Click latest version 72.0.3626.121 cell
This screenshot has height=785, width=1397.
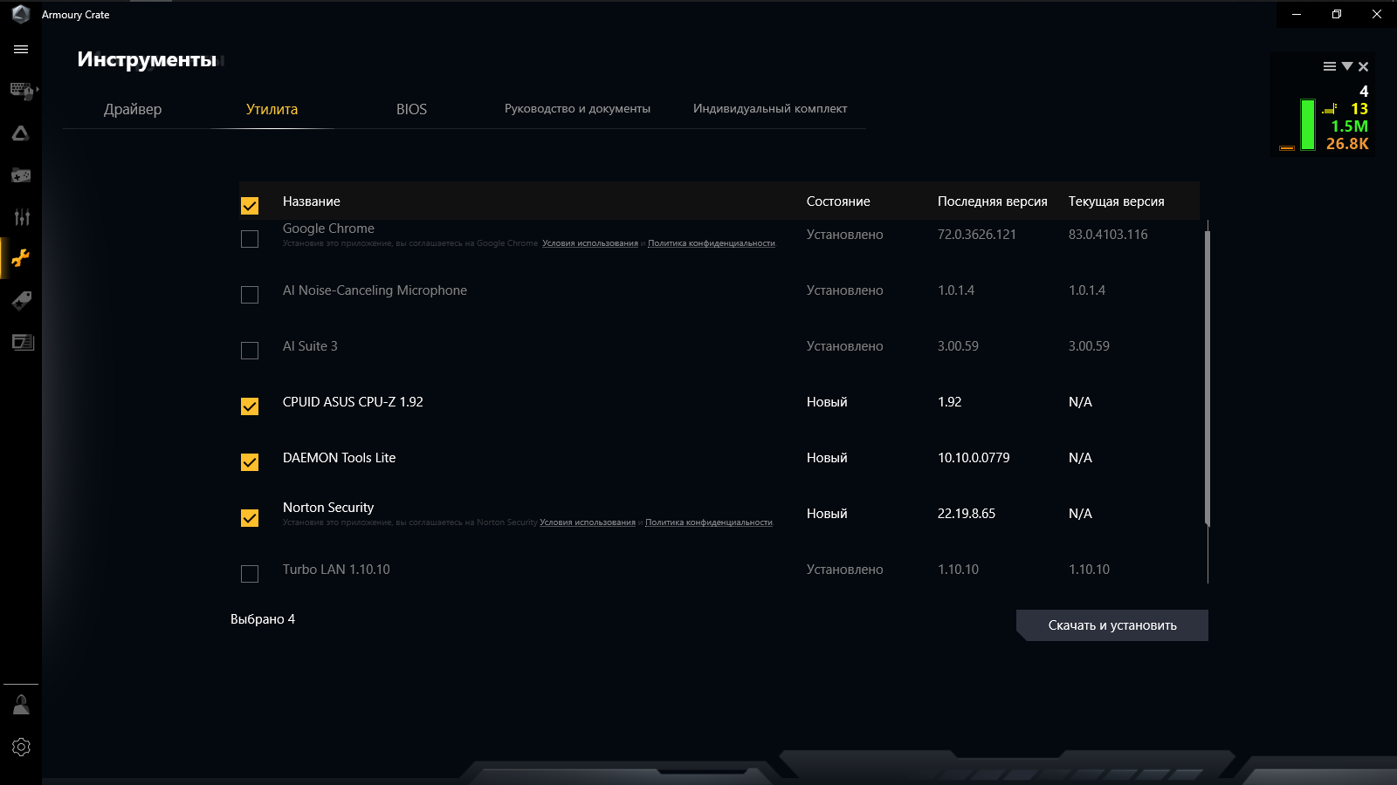(977, 235)
